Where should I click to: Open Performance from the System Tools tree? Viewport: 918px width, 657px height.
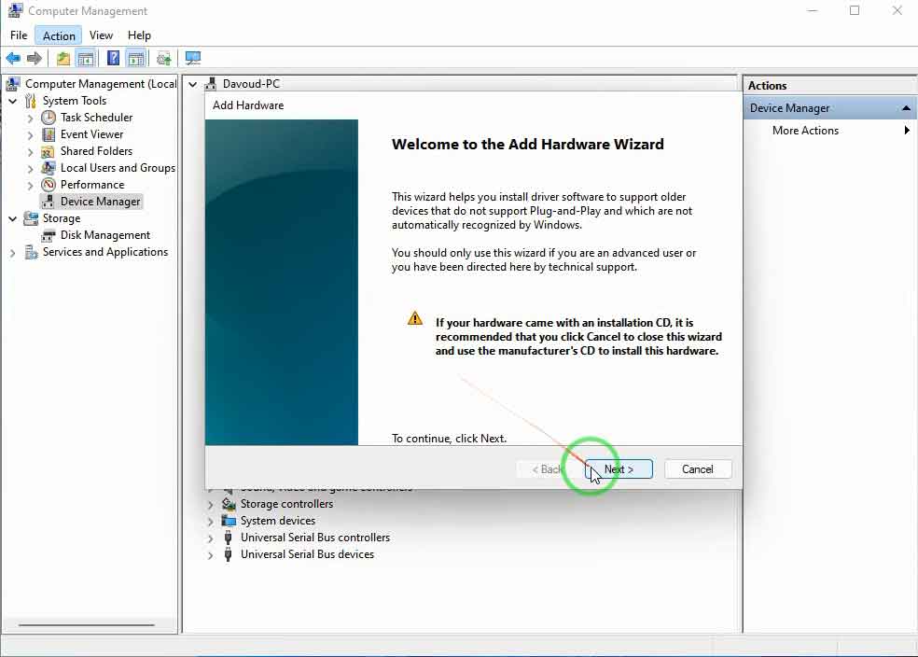pyautogui.click(x=91, y=185)
